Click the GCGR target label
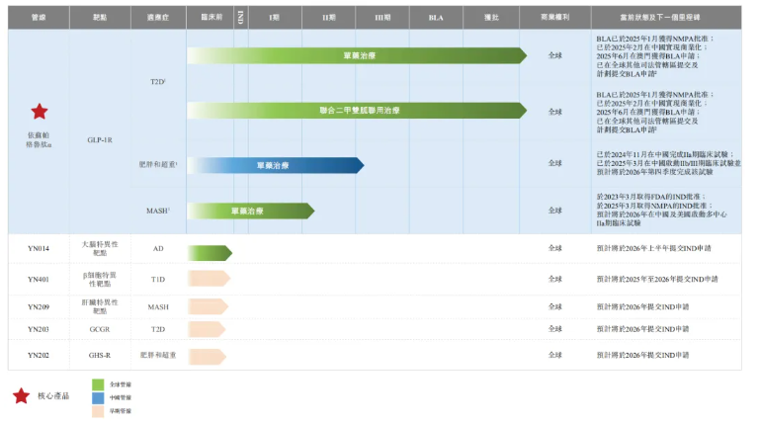 tap(100, 329)
